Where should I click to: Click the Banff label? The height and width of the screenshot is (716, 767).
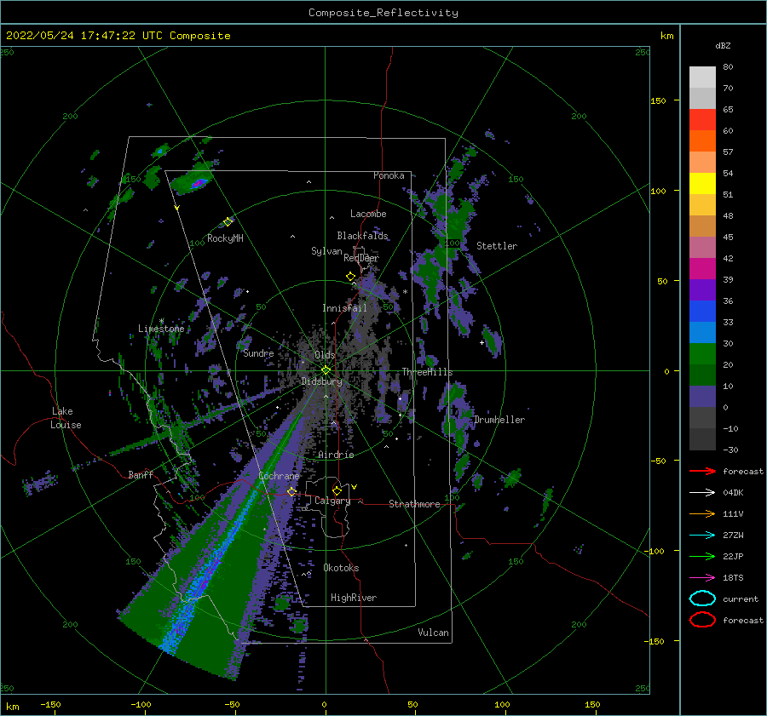pyautogui.click(x=141, y=475)
